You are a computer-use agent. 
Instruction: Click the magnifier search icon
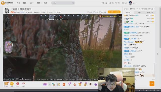(73, 3)
